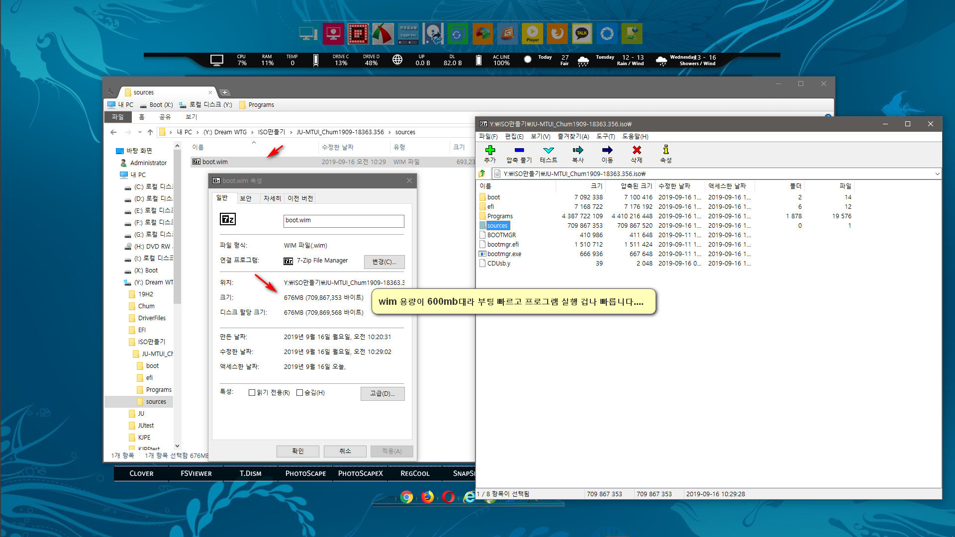Click the CLOVER launcher button

point(141,473)
